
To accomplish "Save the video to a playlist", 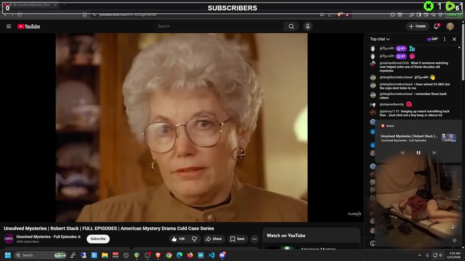I will point(237,239).
